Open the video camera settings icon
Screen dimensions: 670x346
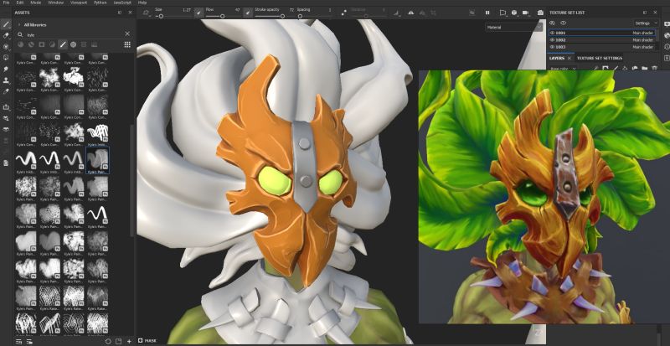525,13
